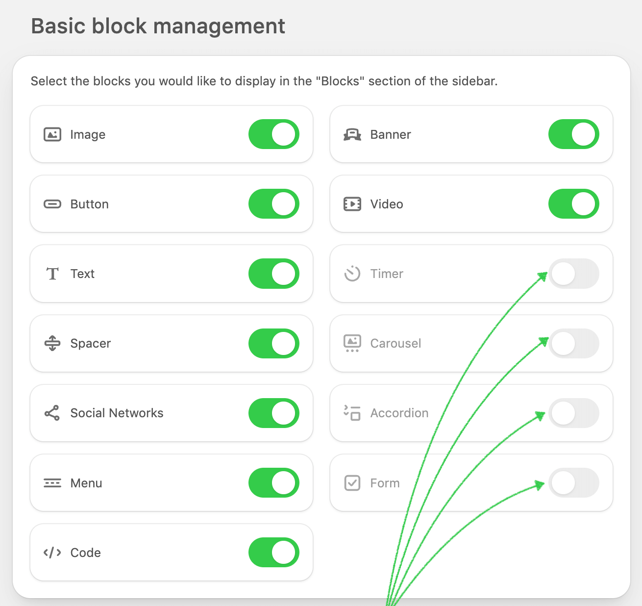Toggle off the Social Networks block
This screenshot has height=606, width=642.
274,413
